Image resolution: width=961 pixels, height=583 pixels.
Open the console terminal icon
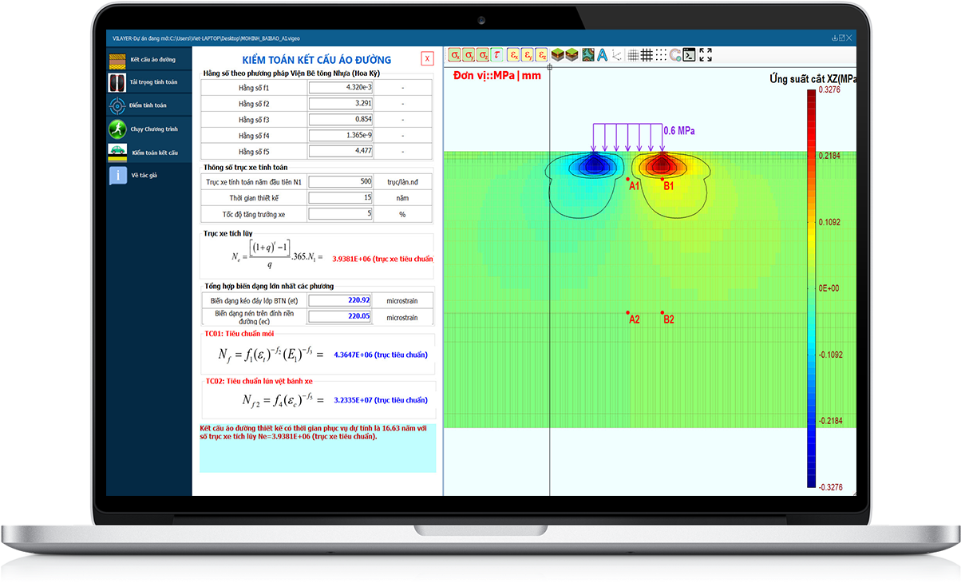click(689, 55)
